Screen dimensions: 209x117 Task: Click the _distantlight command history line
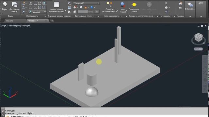click(19, 113)
